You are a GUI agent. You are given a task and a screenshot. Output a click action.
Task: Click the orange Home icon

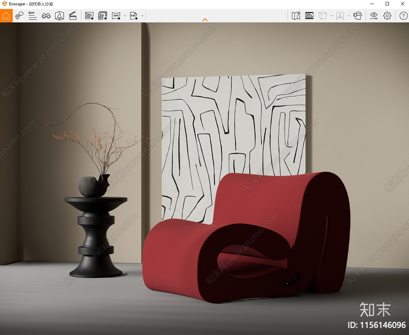6,16
